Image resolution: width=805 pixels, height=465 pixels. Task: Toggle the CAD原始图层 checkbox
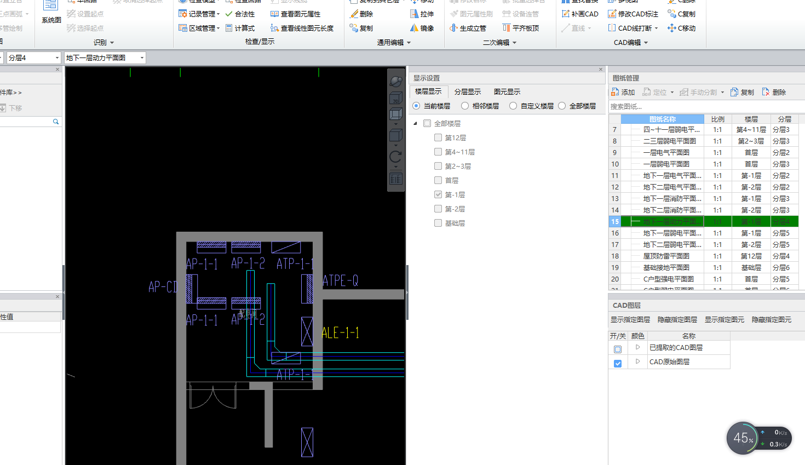click(618, 363)
